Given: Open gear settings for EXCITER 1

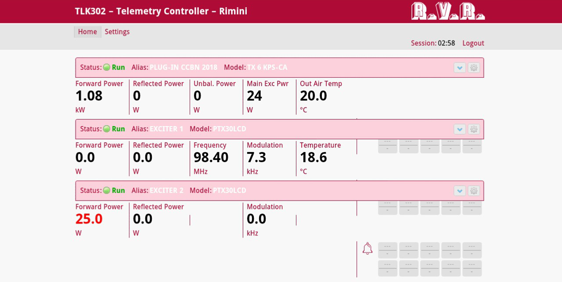Looking at the screenshot, I should tap(474, 129).
